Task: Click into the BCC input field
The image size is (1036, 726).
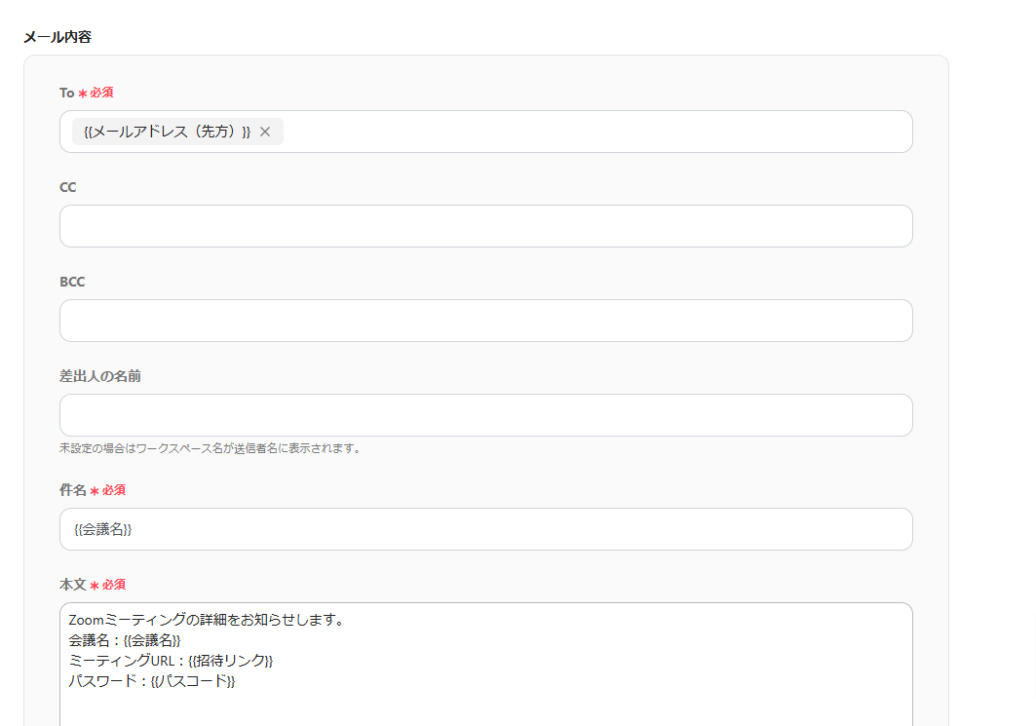Action: tap(485, 321)
